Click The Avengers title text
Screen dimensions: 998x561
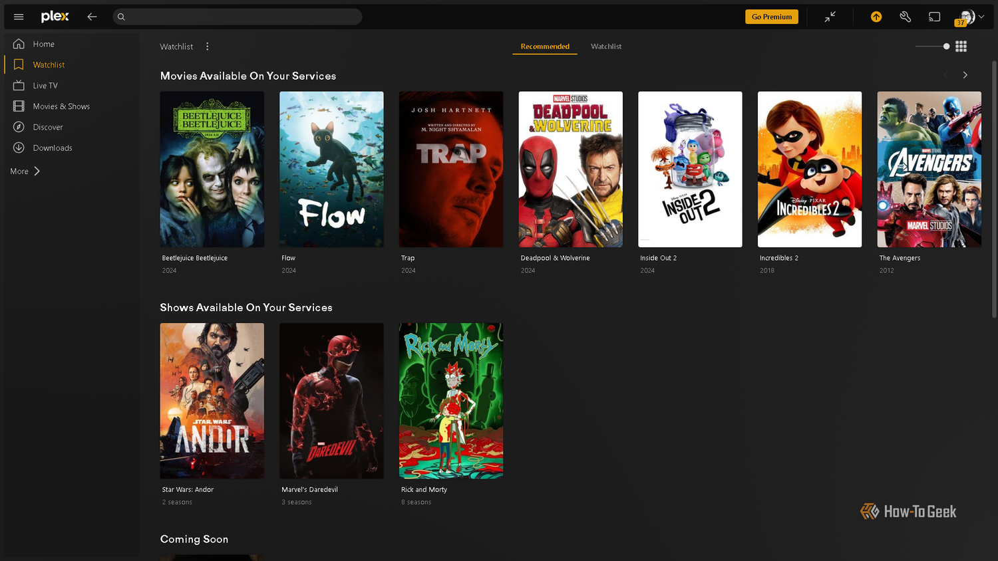point(900,258)
